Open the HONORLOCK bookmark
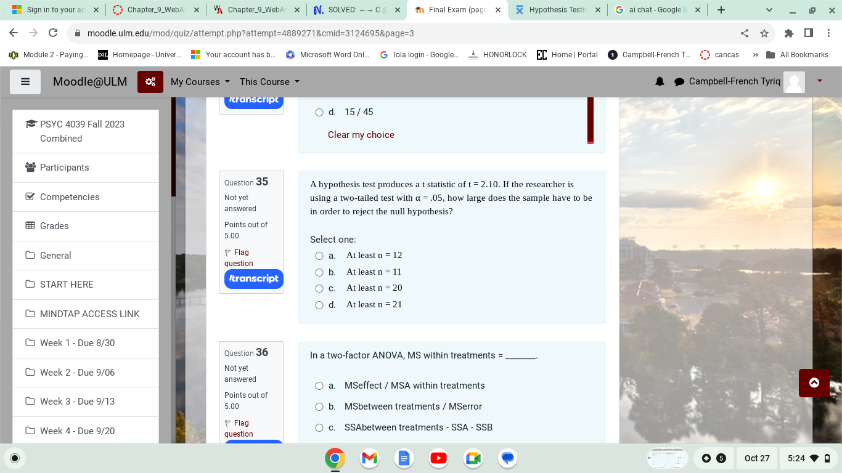Viewport: 842px width, 473px height. (x=497, y=55)
